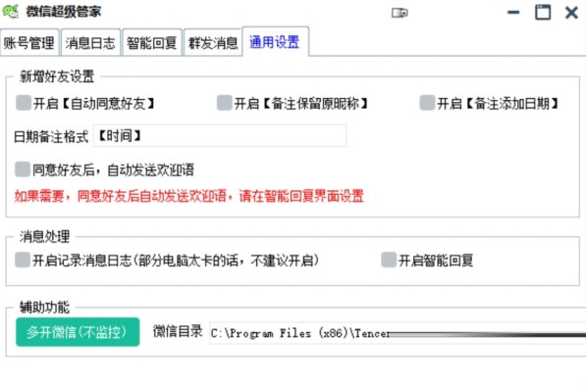Click the 辅助功能 group label
586x386 pixels.
click(44, 308)
